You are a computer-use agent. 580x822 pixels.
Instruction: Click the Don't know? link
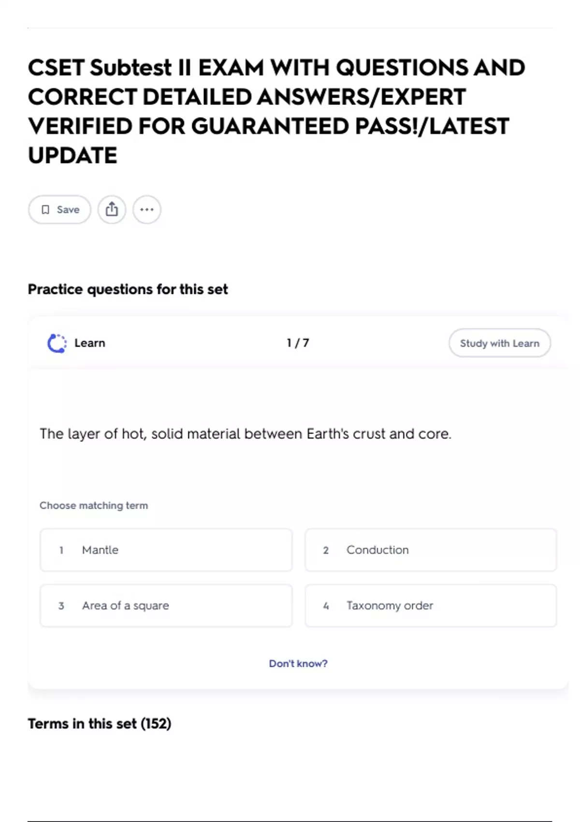(298, 663)
